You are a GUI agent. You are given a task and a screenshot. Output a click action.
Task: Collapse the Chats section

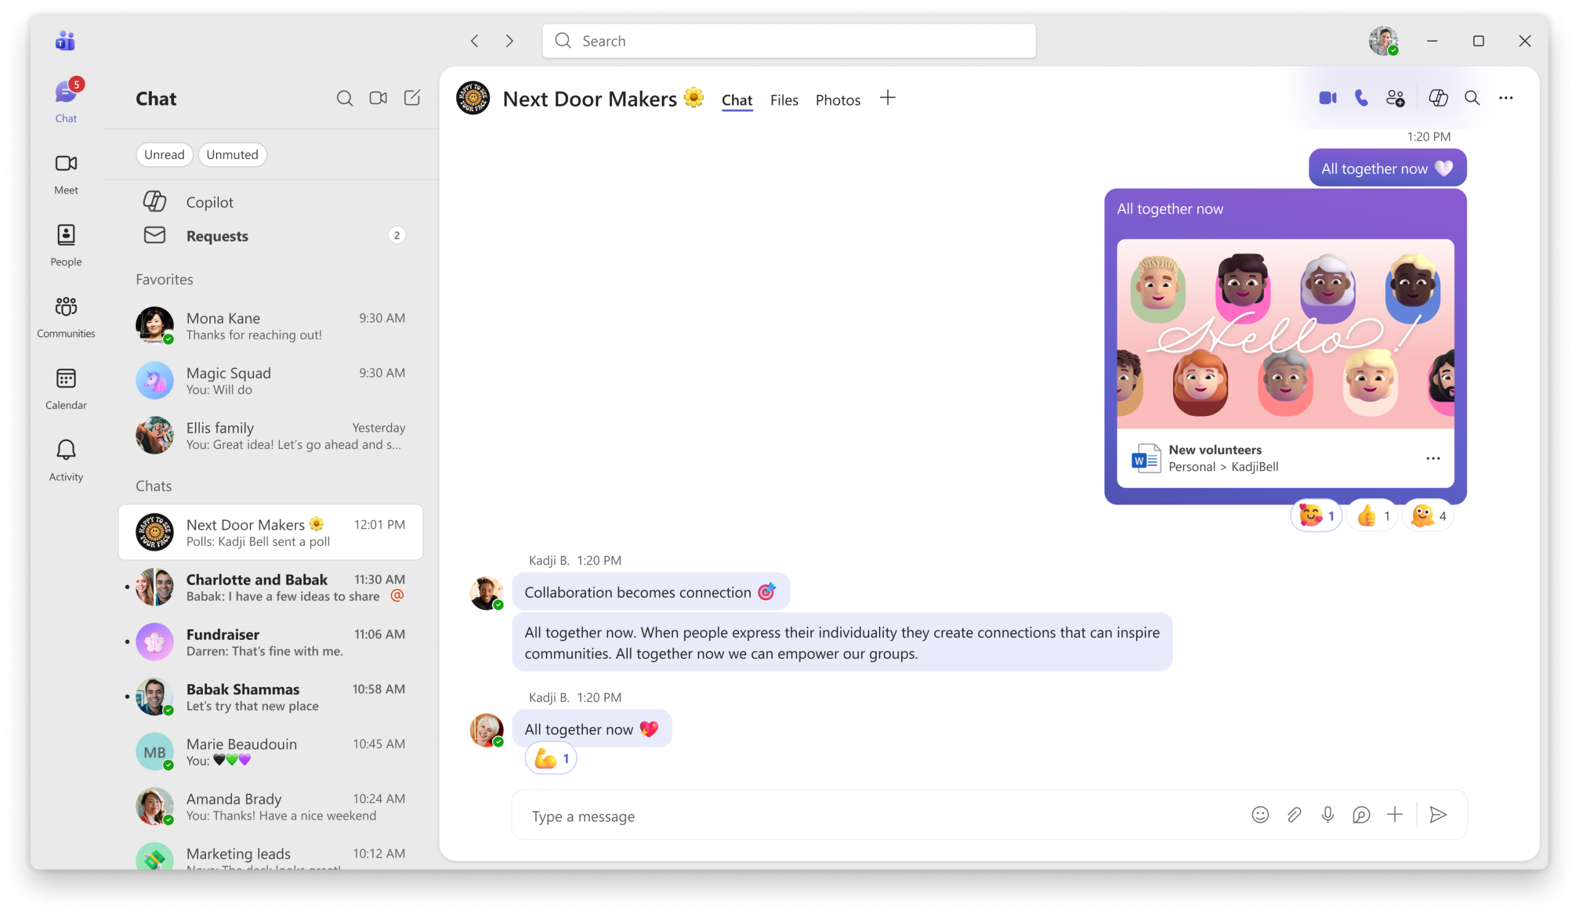click(x=154, y=486)
